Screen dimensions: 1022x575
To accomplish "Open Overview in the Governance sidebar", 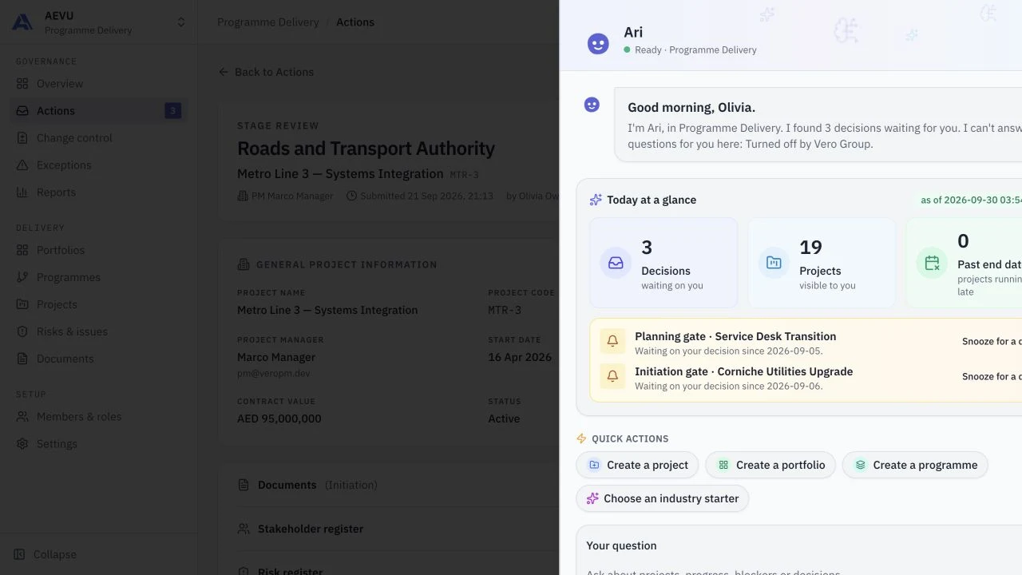I will (99, 84).
